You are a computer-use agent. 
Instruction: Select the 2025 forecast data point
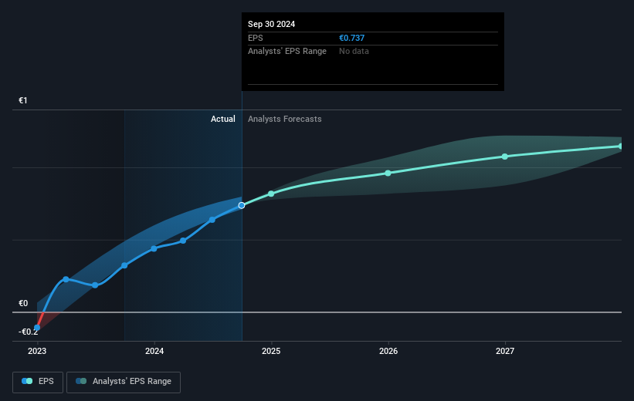tap(271, 194)
